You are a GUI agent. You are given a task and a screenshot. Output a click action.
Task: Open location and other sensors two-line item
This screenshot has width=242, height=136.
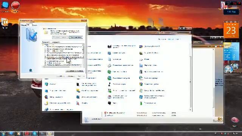121,46
